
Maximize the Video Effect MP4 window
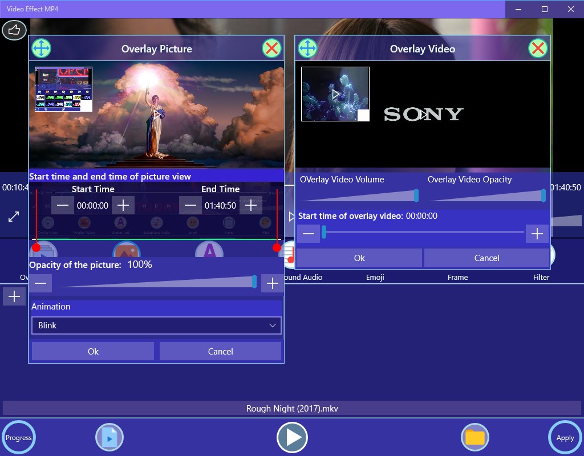point(545,9)
